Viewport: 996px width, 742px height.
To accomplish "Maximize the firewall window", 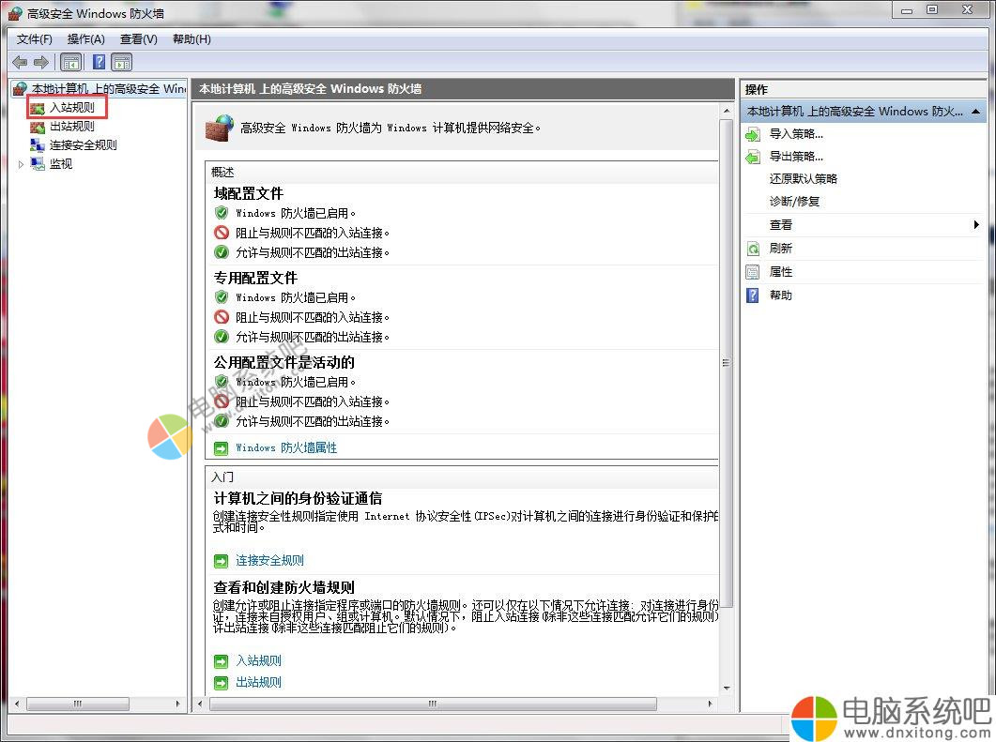I will (x=932, y=9).
